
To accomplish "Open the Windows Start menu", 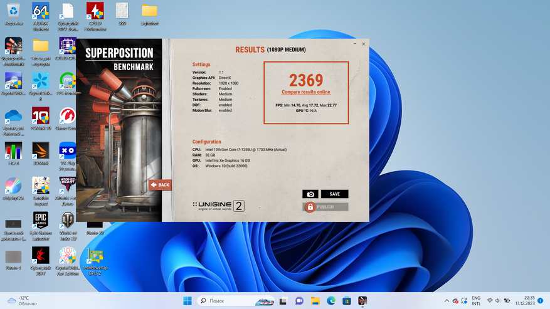I will tap(187, 301).
